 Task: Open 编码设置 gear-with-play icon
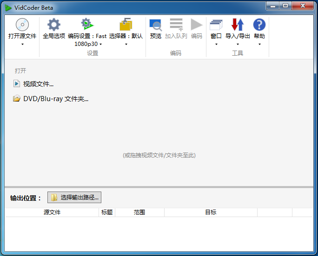point(87,24)
